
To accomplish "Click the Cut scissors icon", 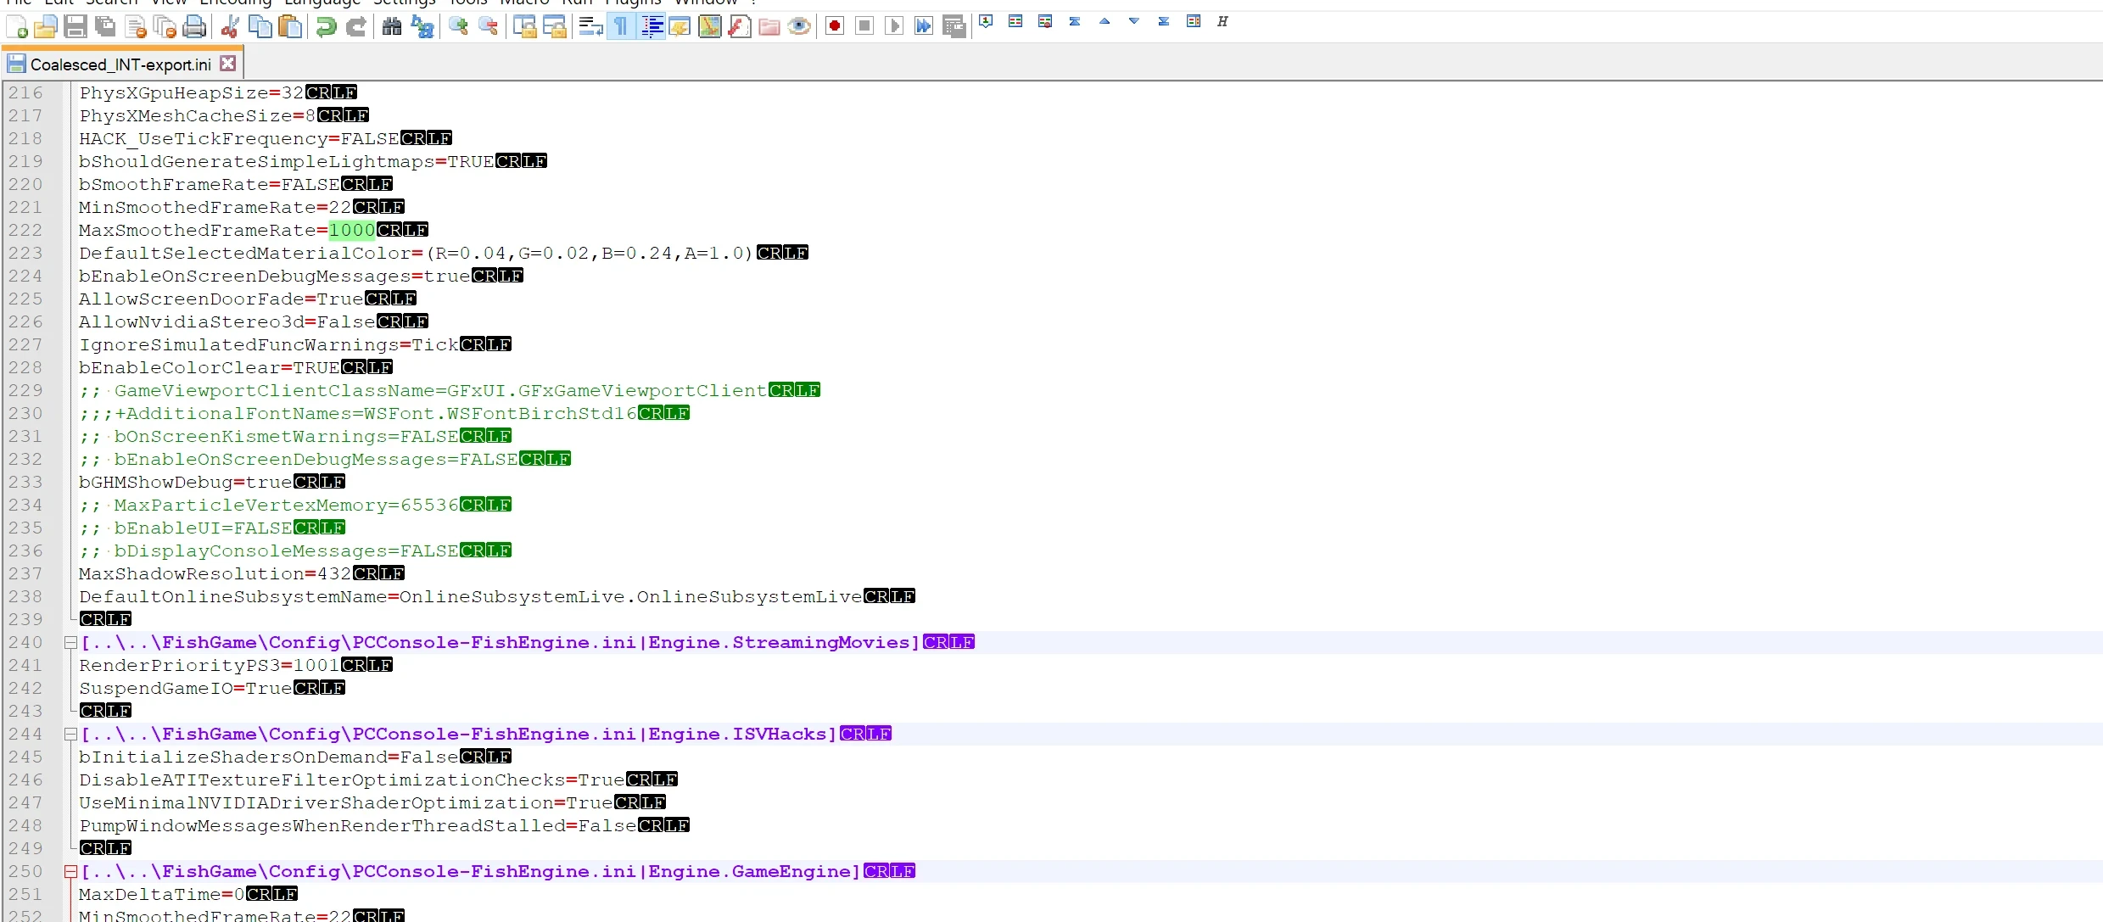I will click(230, 27).
